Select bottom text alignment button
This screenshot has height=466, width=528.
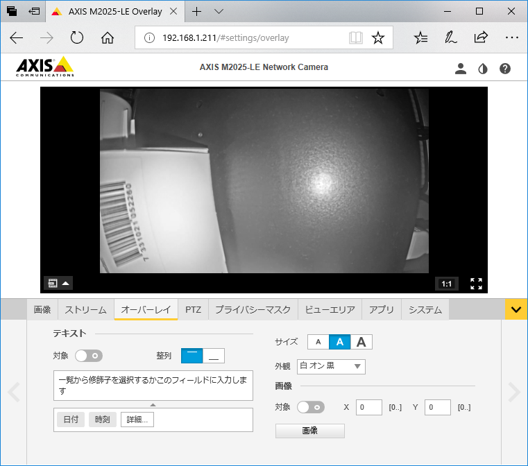214,356
